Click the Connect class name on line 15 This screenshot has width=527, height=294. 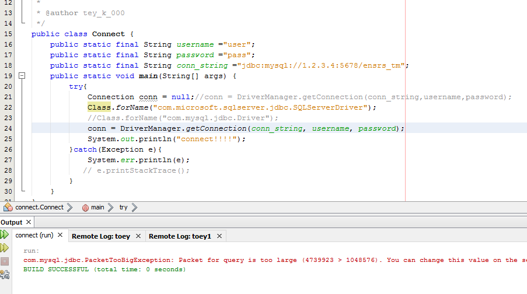click(108, 34)
